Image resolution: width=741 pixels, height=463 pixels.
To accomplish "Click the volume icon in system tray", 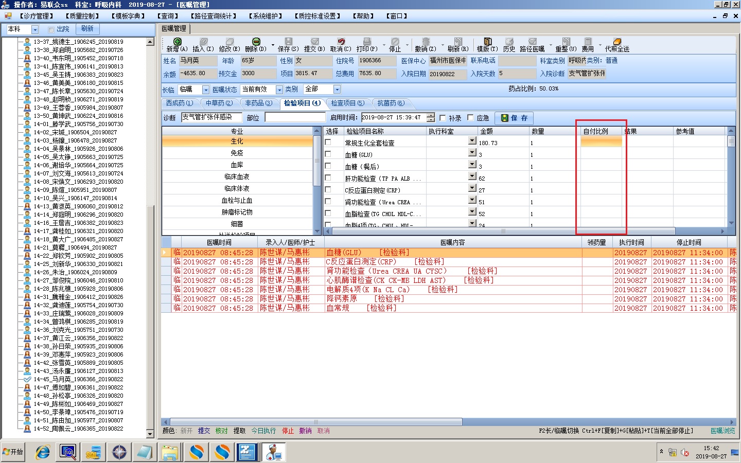I will click(685, 453).
